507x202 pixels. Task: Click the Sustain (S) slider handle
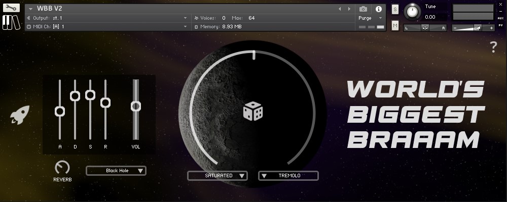click(x=90, y=95)
